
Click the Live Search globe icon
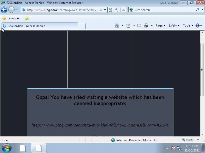click(131, 10)
